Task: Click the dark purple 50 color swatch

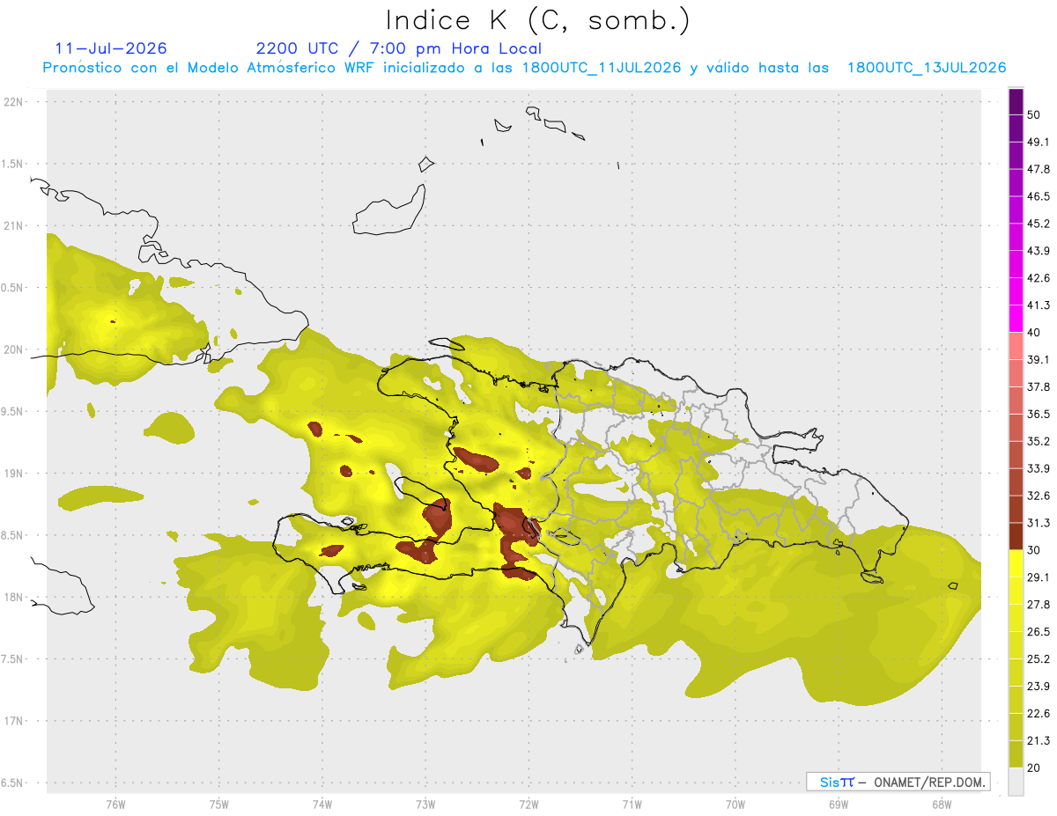Action: [x=1016, y=102]
